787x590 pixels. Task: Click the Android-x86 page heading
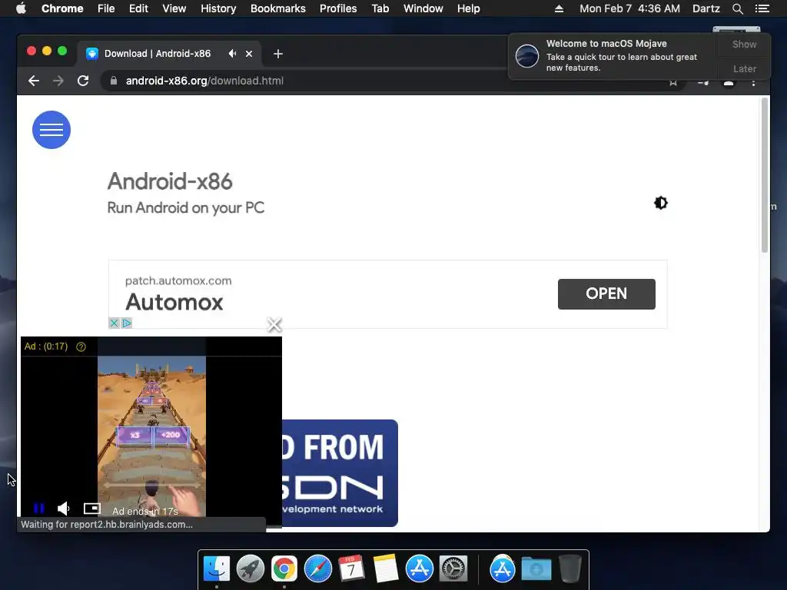pyautogui.click(x=170, y=181)
